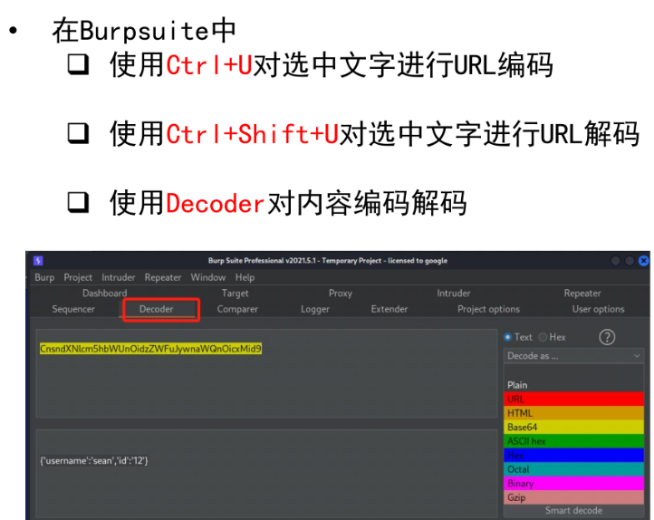
Task: Select ASCII hex decode option
Action: 573,441
